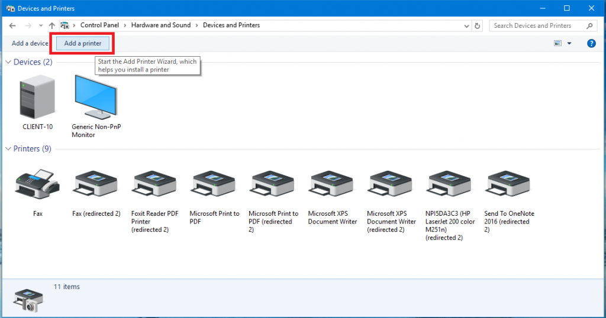Select the Microsoft Print to PDF icon

click(214, 184)
